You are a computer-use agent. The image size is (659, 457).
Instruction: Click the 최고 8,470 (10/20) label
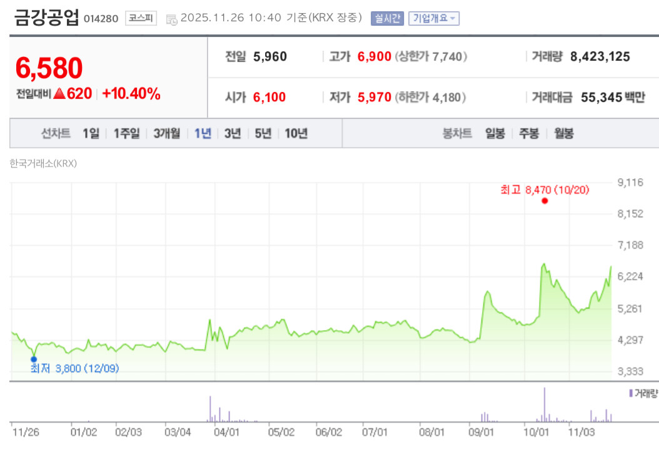point(545,190)
